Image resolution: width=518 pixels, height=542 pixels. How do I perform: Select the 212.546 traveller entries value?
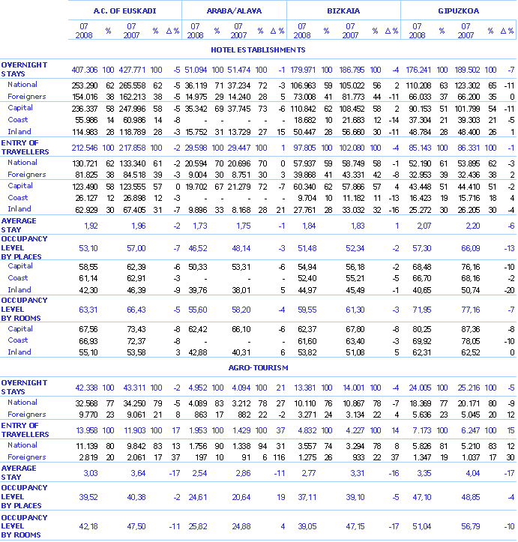click(x=85, y=147)
